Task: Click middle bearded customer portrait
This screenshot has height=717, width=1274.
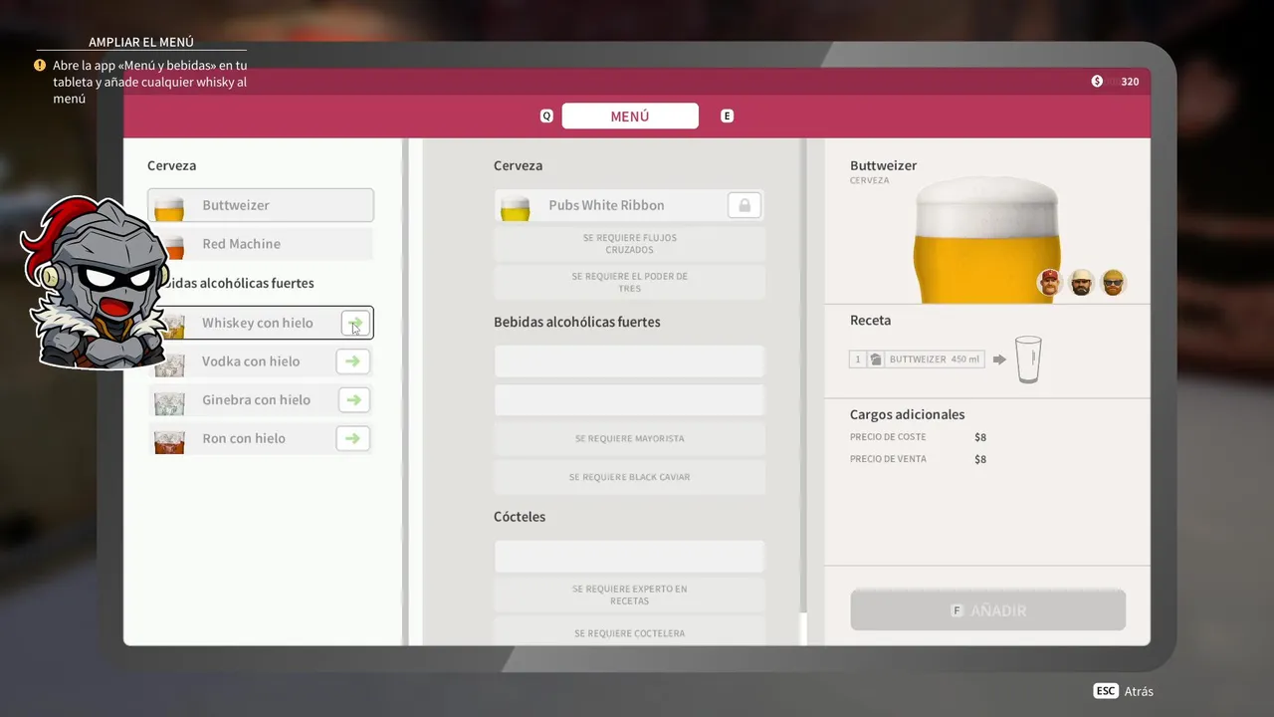Action: [x=1081, y=283]
